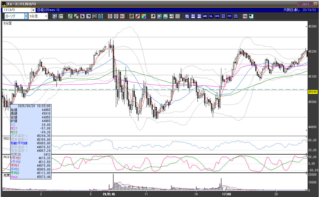The image size is (319, 197).
Task: Select the eraser tool in toolbar
Action: tap(88, 16)
